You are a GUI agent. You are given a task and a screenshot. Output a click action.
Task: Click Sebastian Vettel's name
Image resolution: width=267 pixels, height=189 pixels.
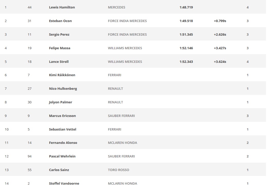(63, 130)
